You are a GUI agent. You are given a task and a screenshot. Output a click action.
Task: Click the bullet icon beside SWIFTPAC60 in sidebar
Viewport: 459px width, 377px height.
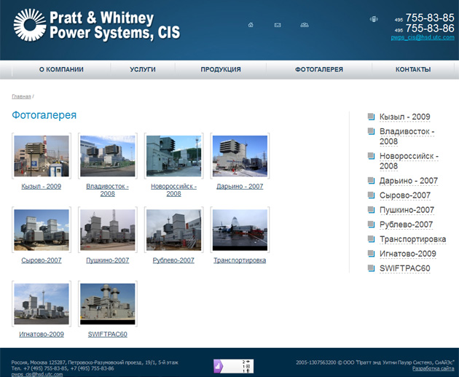click(372, 268)
